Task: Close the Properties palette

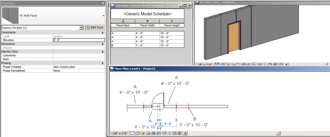Action: click(103, 3)
